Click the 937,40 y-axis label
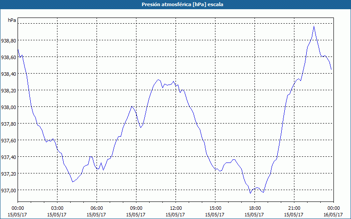The image size is (351, 219). click(9, 157)
